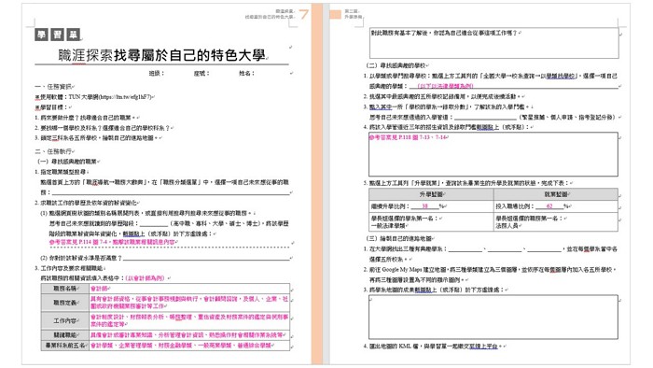Click the top answer box about suitability for the job
This screenshot has height=368, width=653.
493,43
